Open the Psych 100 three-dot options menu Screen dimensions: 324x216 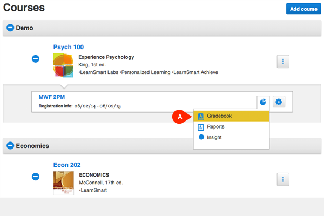click(x=283, y=62)
